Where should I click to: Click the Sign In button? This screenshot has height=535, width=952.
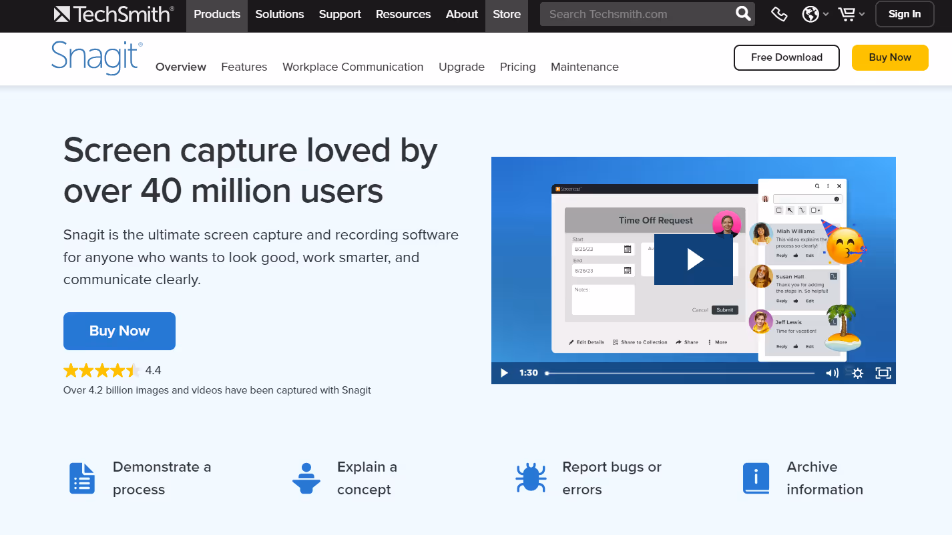905,14
